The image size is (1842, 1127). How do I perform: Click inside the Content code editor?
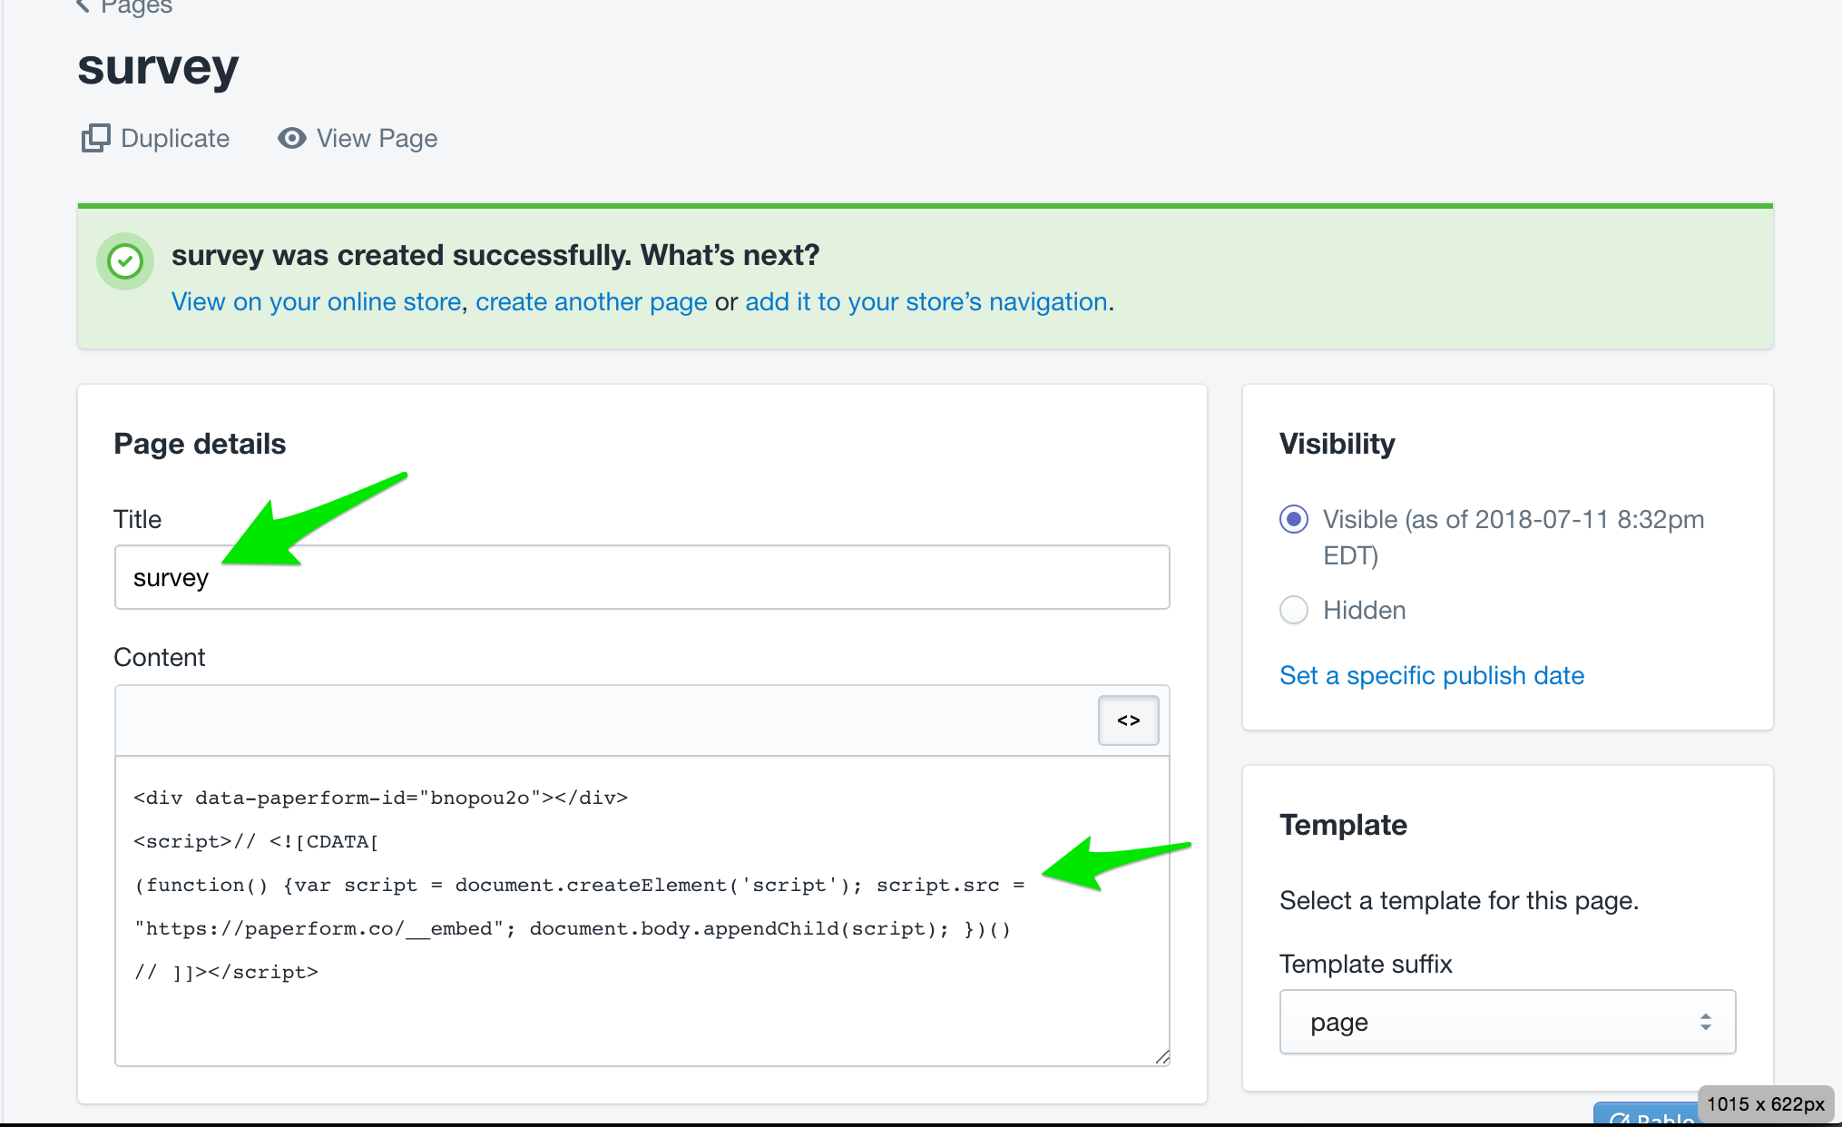pyautogui.click(x=642, y=911)
